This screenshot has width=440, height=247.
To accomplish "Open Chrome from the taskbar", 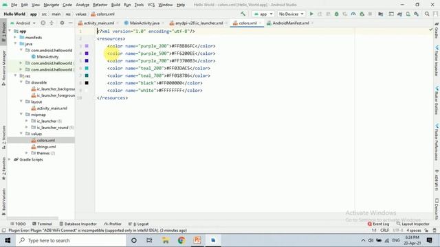I will tap(181, 240).
